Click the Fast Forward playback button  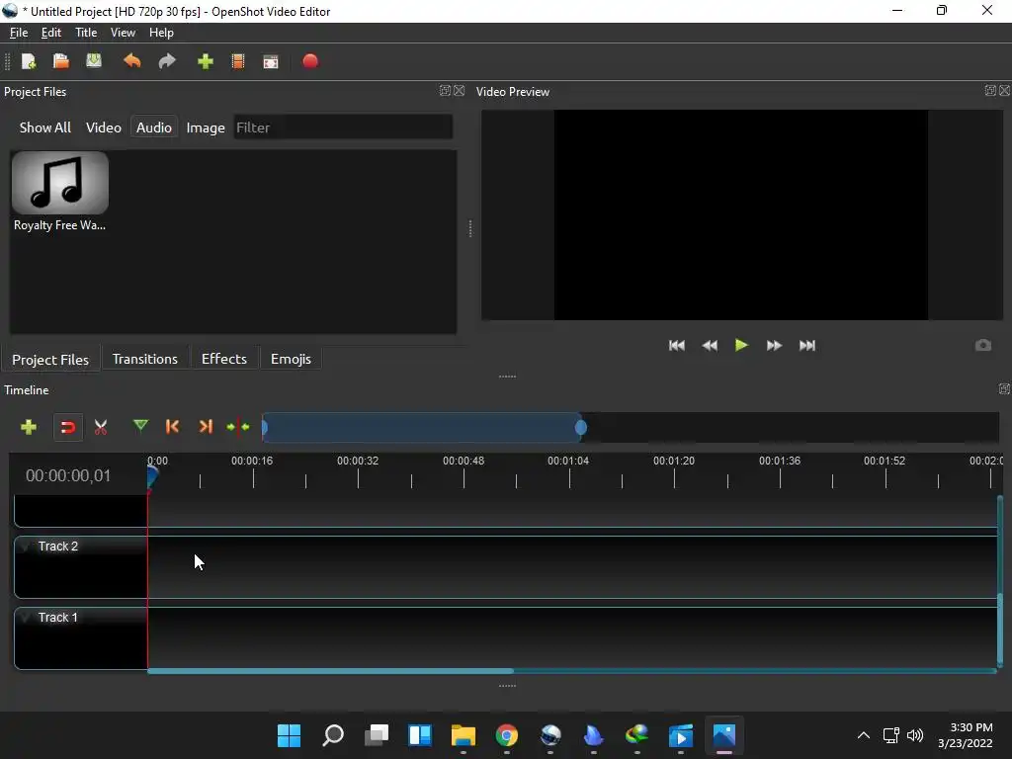(x=775, y=345)
